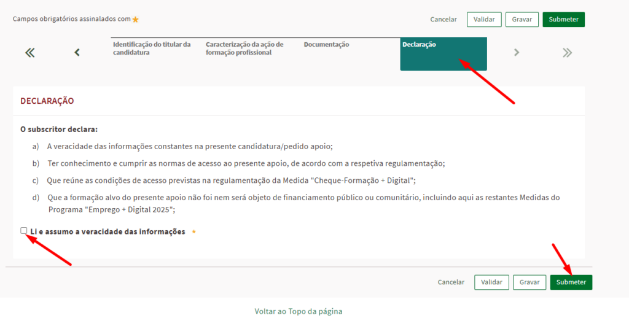Click the 'Li e assumo a veracidade' label text
The image size is (629, 318).
point(107,232)
